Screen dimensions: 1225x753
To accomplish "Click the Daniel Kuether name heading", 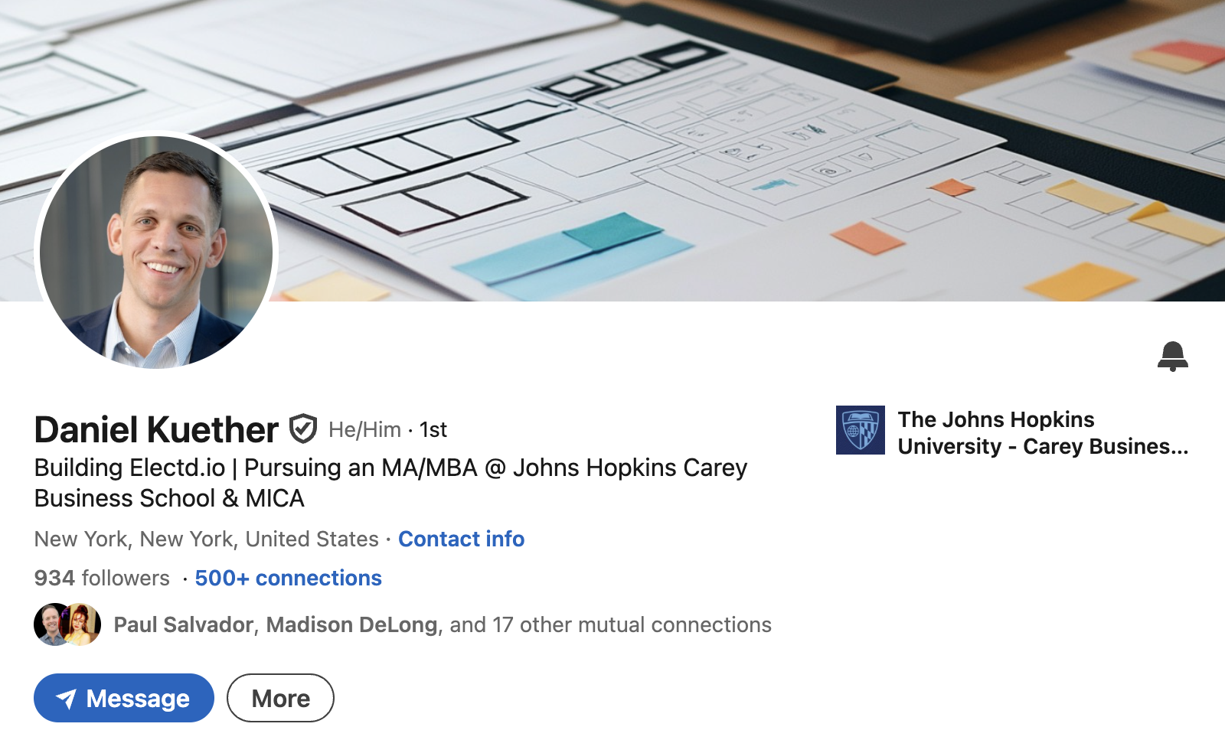I will point(156,429).
